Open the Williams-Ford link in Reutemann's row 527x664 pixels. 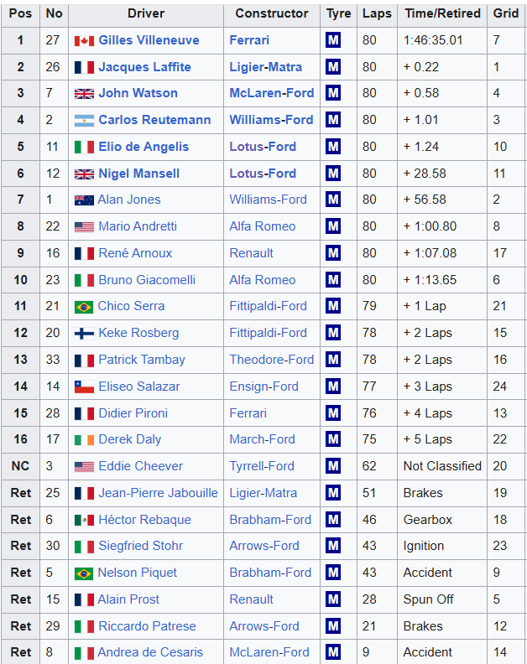click(x=271, y=120)
